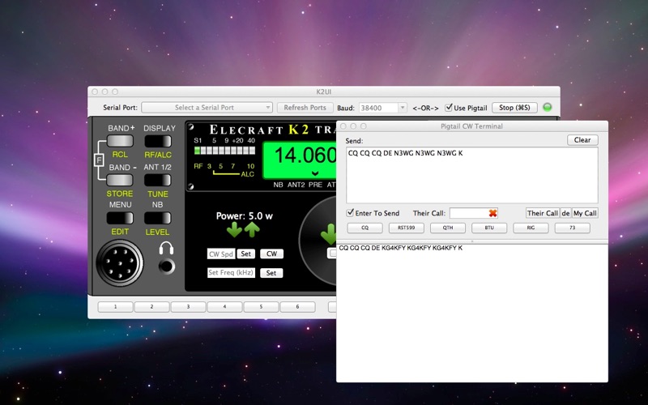Click the RST599 macro button
Screen dimensions: 648x405
pyautogui.click(x=407, y=228)
